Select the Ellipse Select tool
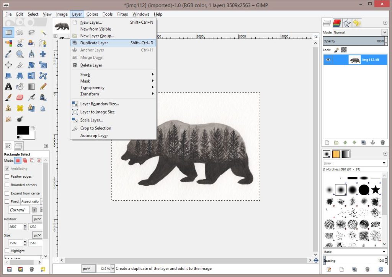The height and width of the screenshot is (277, 392). 20,32
